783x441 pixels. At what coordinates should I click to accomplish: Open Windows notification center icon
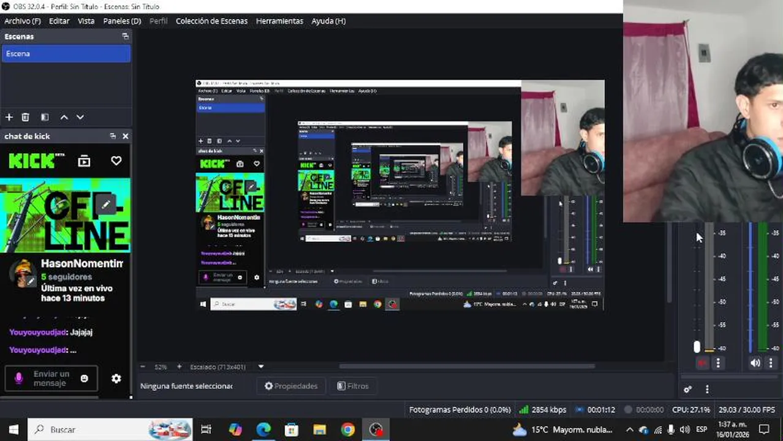pyautogui.click(x=764, y=429)
